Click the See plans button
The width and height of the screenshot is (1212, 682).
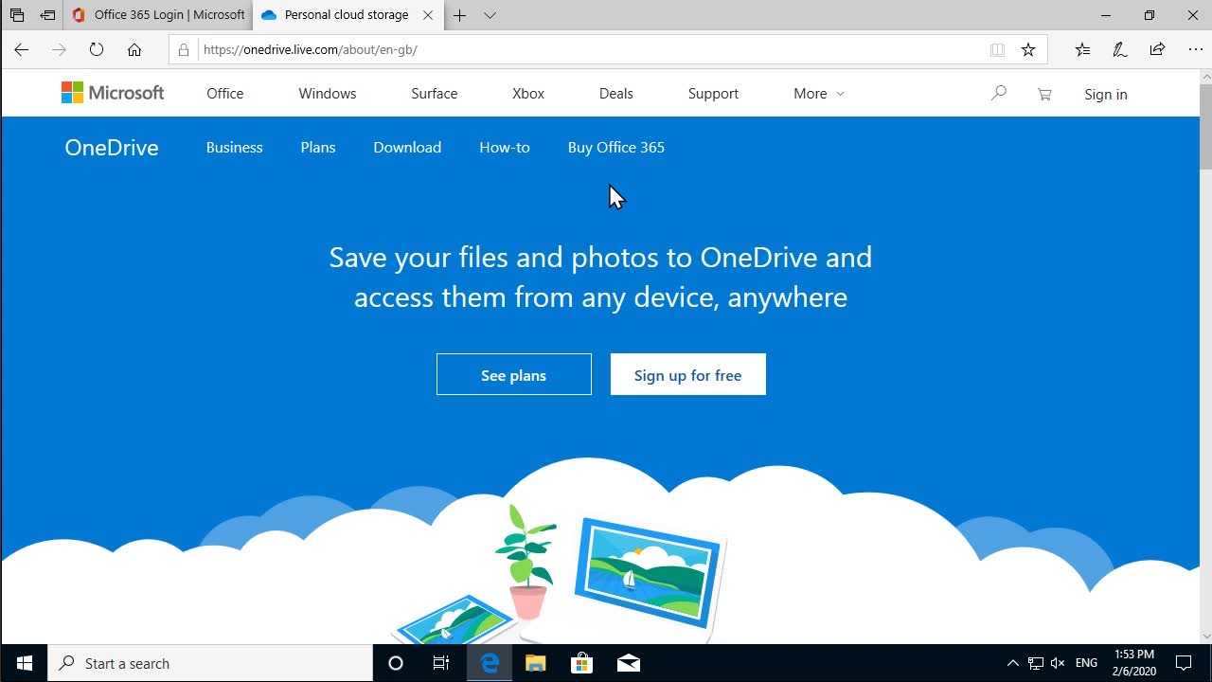[x=513, y=375]
